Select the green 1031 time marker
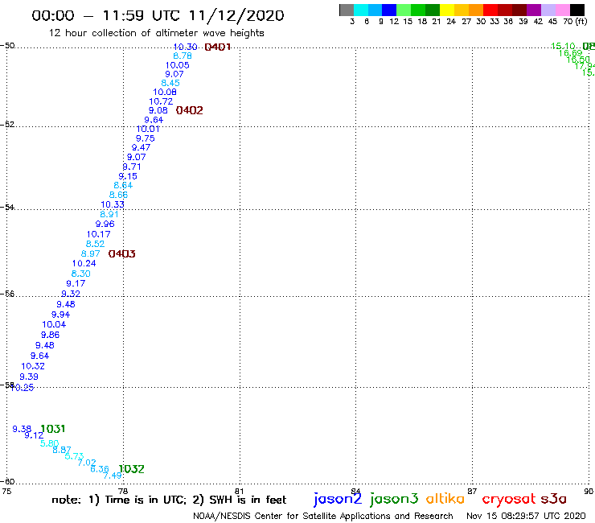 pos(53,429)
